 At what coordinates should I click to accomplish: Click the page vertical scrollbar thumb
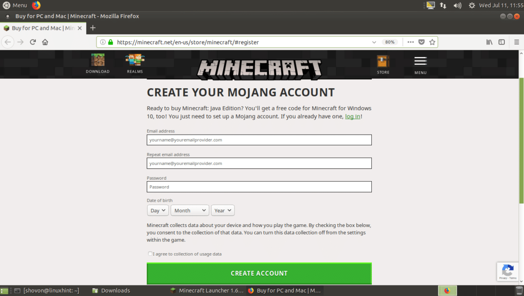[x=521, y=140]
